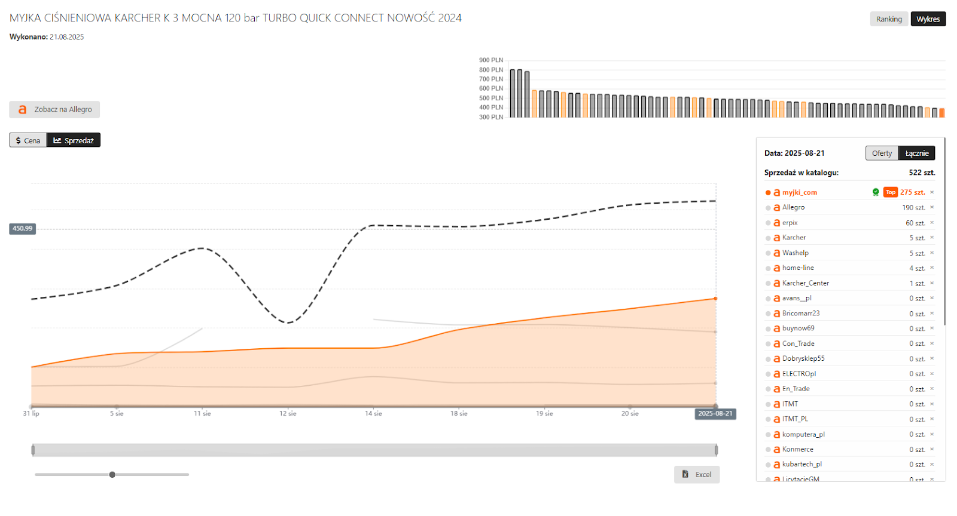Toggle Washelp series dot
The width and height of the screenshot is (957, 516).
[x=768, y=253]
